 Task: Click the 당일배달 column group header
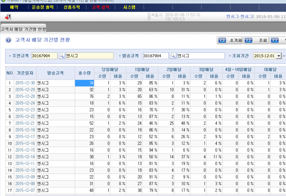[x=110, y=69]
